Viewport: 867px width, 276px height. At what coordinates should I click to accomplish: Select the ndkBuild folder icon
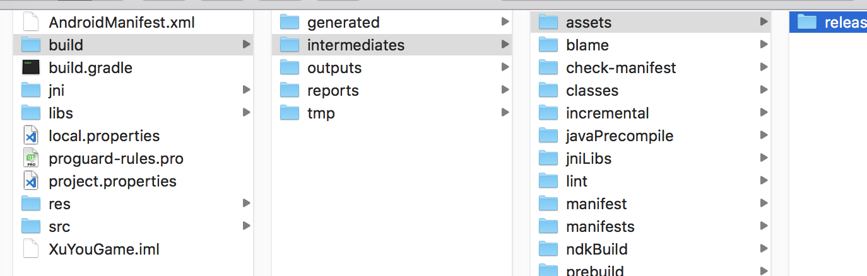[x=548, y=249]
